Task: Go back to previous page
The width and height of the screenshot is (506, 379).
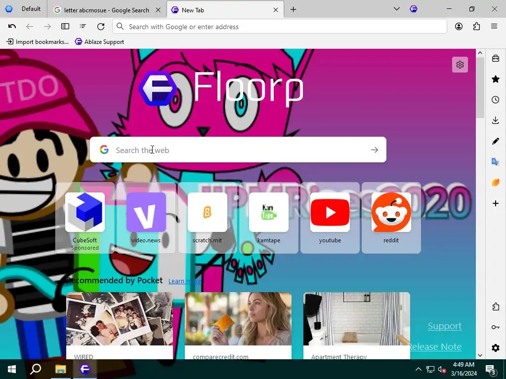Action: pyautogui.click(x=30, y=27)
